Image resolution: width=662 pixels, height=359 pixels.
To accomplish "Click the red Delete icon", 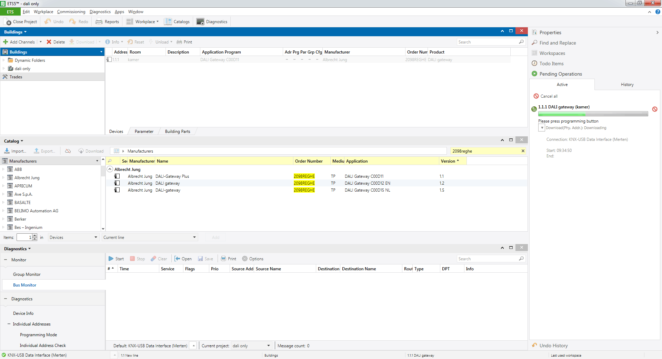I will click(49, 42).
